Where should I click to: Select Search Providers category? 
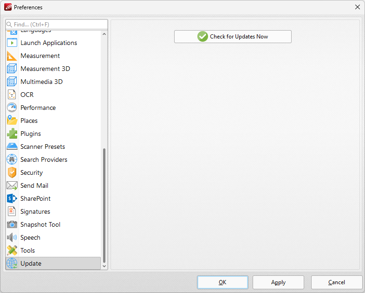point(44,159)
